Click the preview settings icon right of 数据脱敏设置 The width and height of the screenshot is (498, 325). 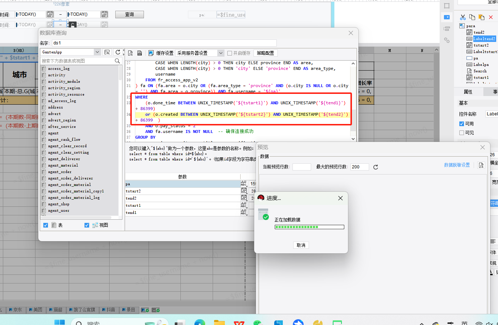pyautogui.click(x=481, y=165)
